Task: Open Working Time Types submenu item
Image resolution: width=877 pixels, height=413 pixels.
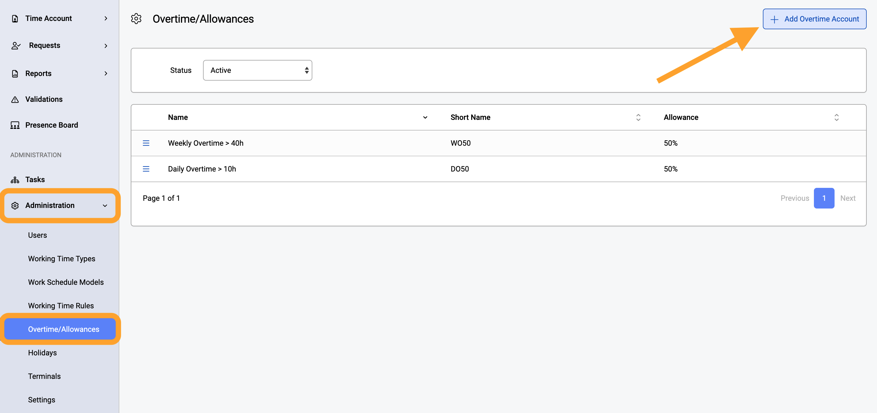Action: tap(62, 259)
